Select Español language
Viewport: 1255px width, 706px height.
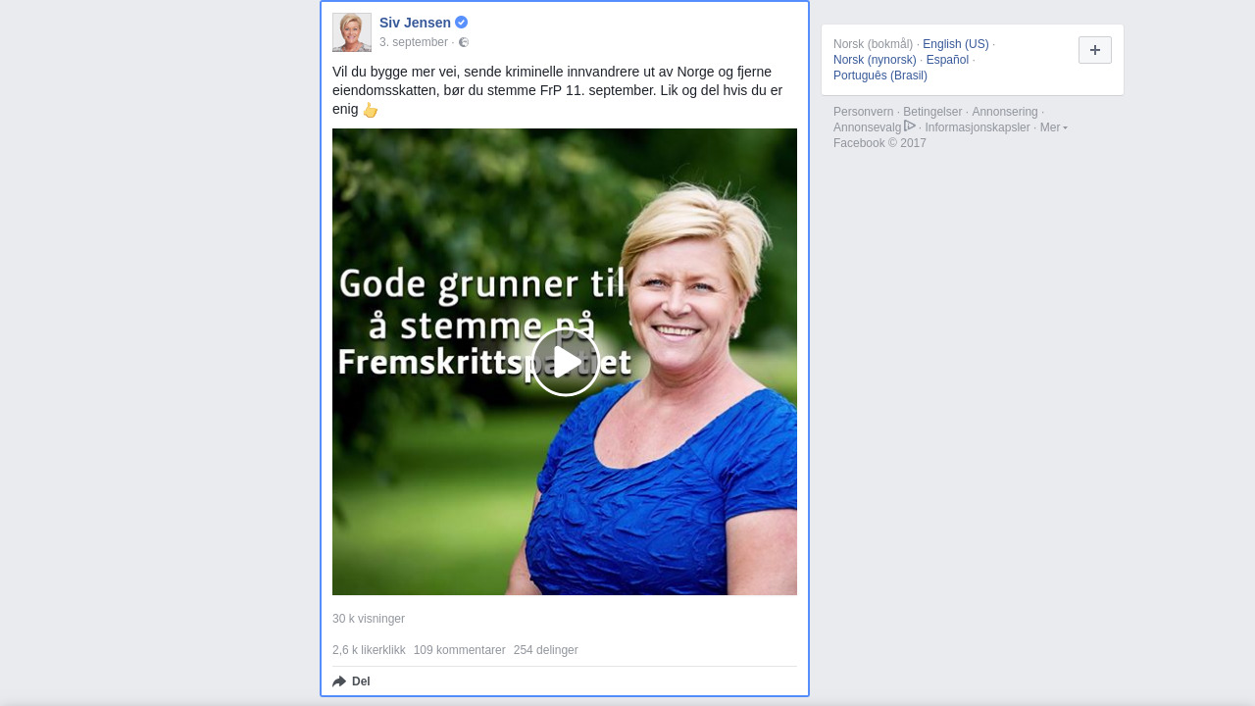pyautogui.click(x=947, y=60)
